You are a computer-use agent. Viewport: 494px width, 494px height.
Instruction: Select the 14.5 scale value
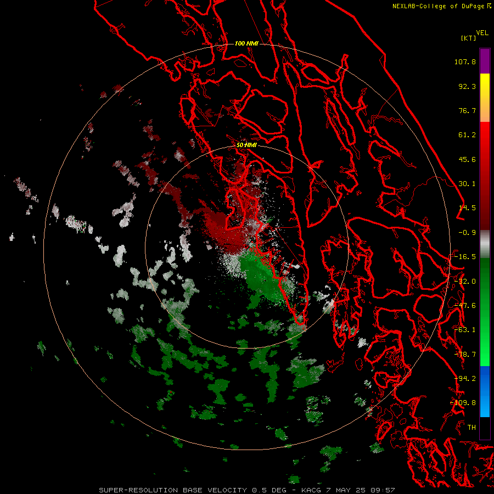click(x=467, y=208)
